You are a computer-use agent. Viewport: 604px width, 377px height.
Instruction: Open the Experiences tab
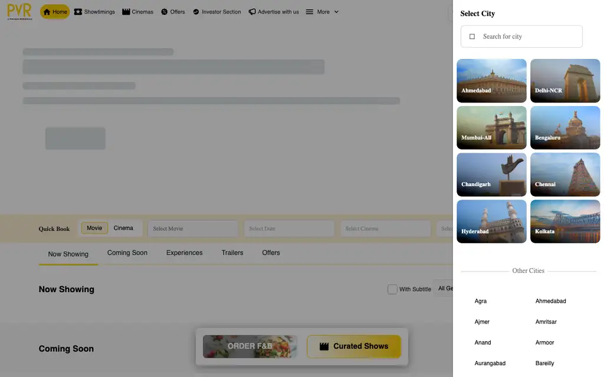click(184, 253)
